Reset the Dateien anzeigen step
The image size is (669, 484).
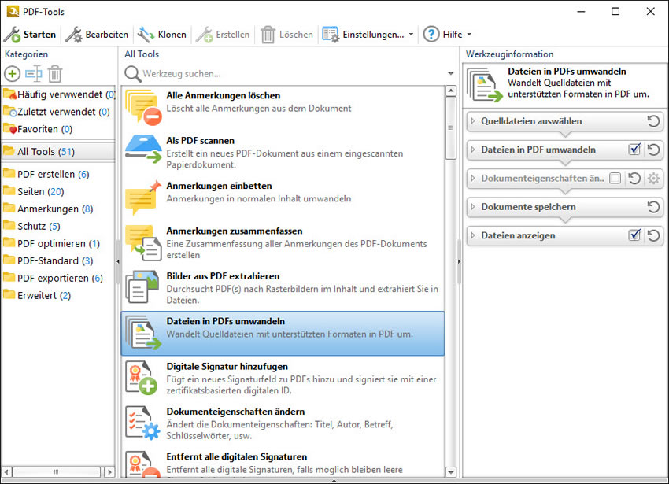pyautogui.click(x=653, y=235)
